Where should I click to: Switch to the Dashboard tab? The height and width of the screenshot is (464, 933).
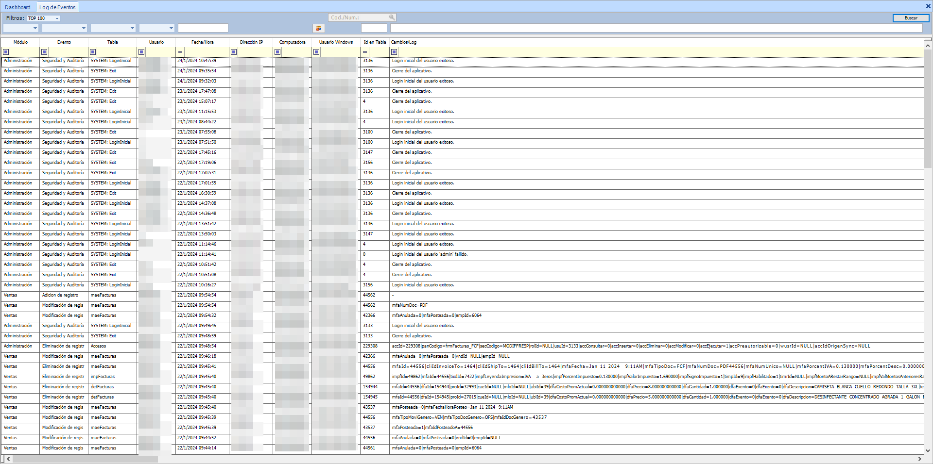[x=18, y=7]
